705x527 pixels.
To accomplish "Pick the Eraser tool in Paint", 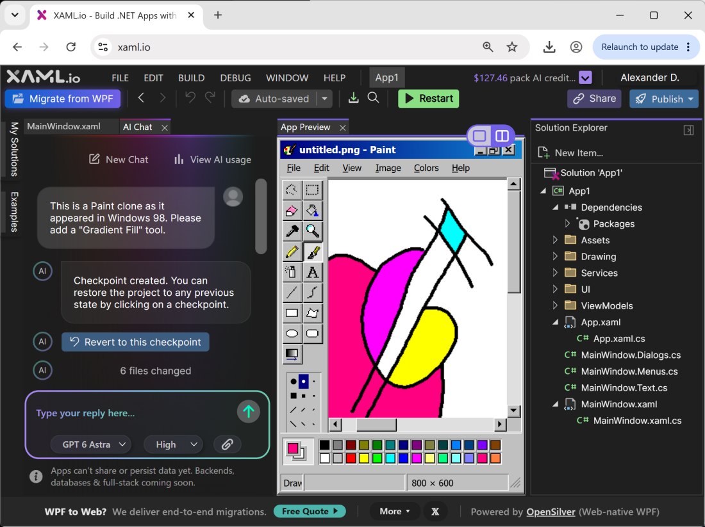I will tap(292, 211).
